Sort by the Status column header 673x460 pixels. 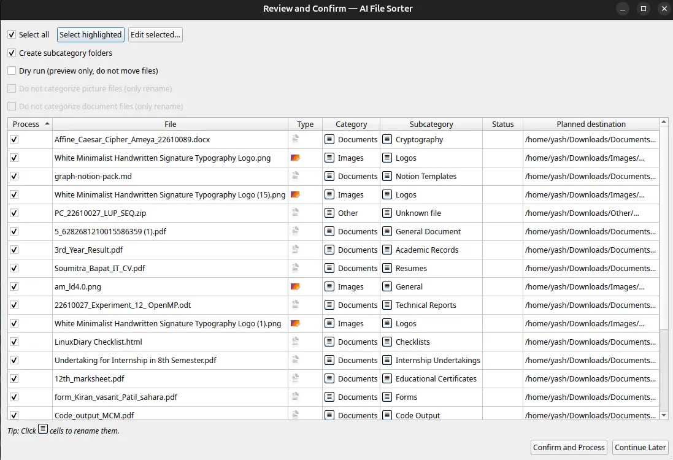pyautogui.click(x=502, y=124)
